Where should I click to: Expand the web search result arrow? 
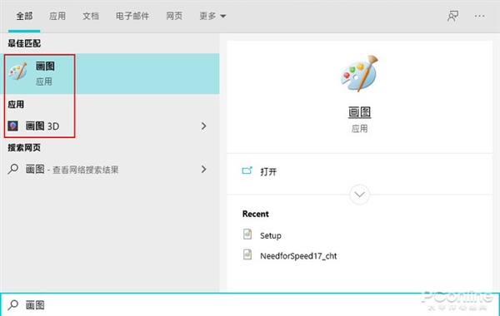click(204, 169)
